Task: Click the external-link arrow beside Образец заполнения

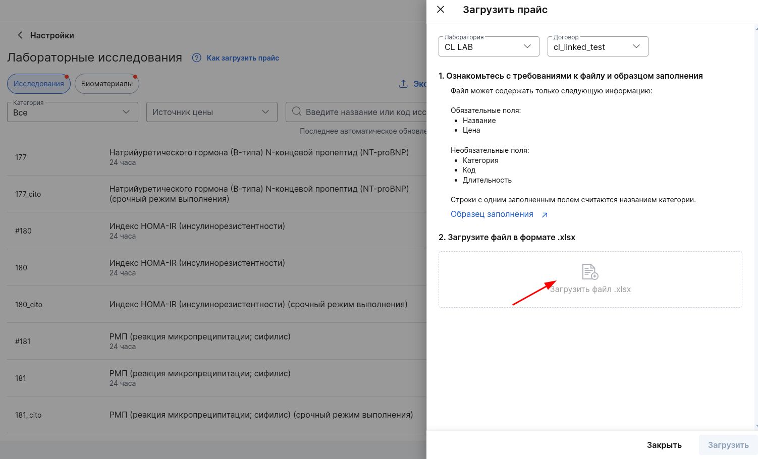Action: [545, 215]
